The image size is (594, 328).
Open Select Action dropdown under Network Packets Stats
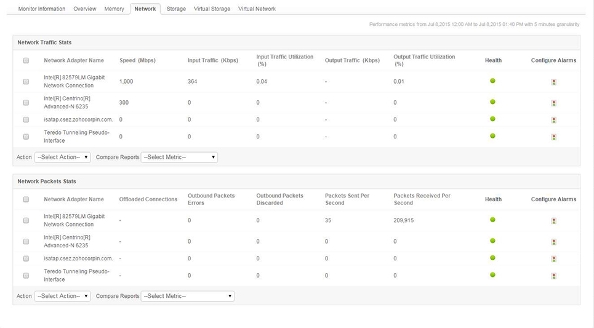click(62, 296)
